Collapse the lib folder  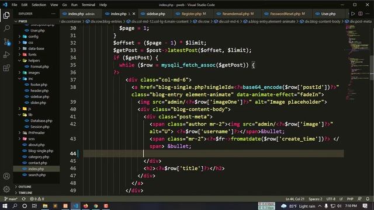[30, 115]
